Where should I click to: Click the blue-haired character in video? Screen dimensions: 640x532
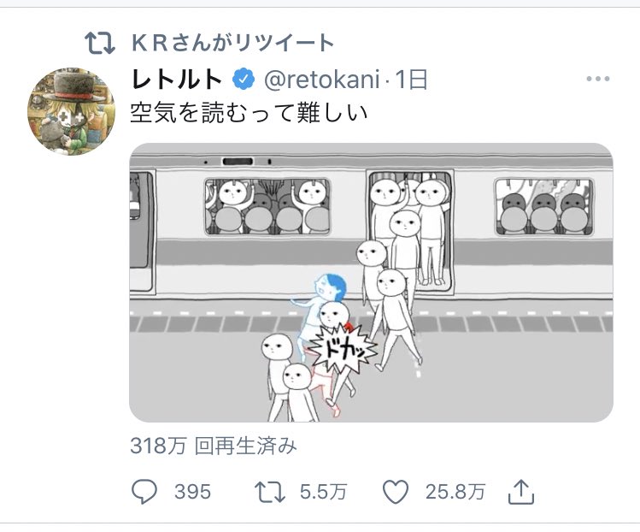[x=320, y=310]
